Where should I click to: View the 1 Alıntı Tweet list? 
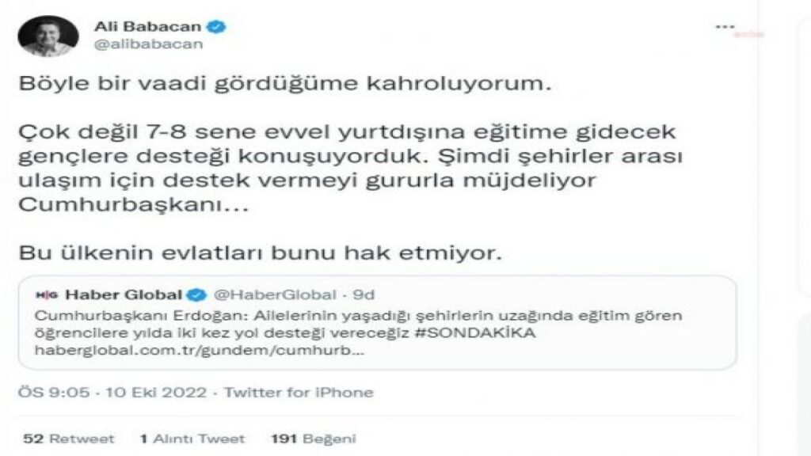coord(192,439)
